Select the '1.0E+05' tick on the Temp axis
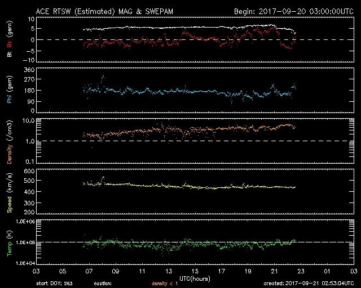This screenshot has width=361, height=288. tap(25, 242)
